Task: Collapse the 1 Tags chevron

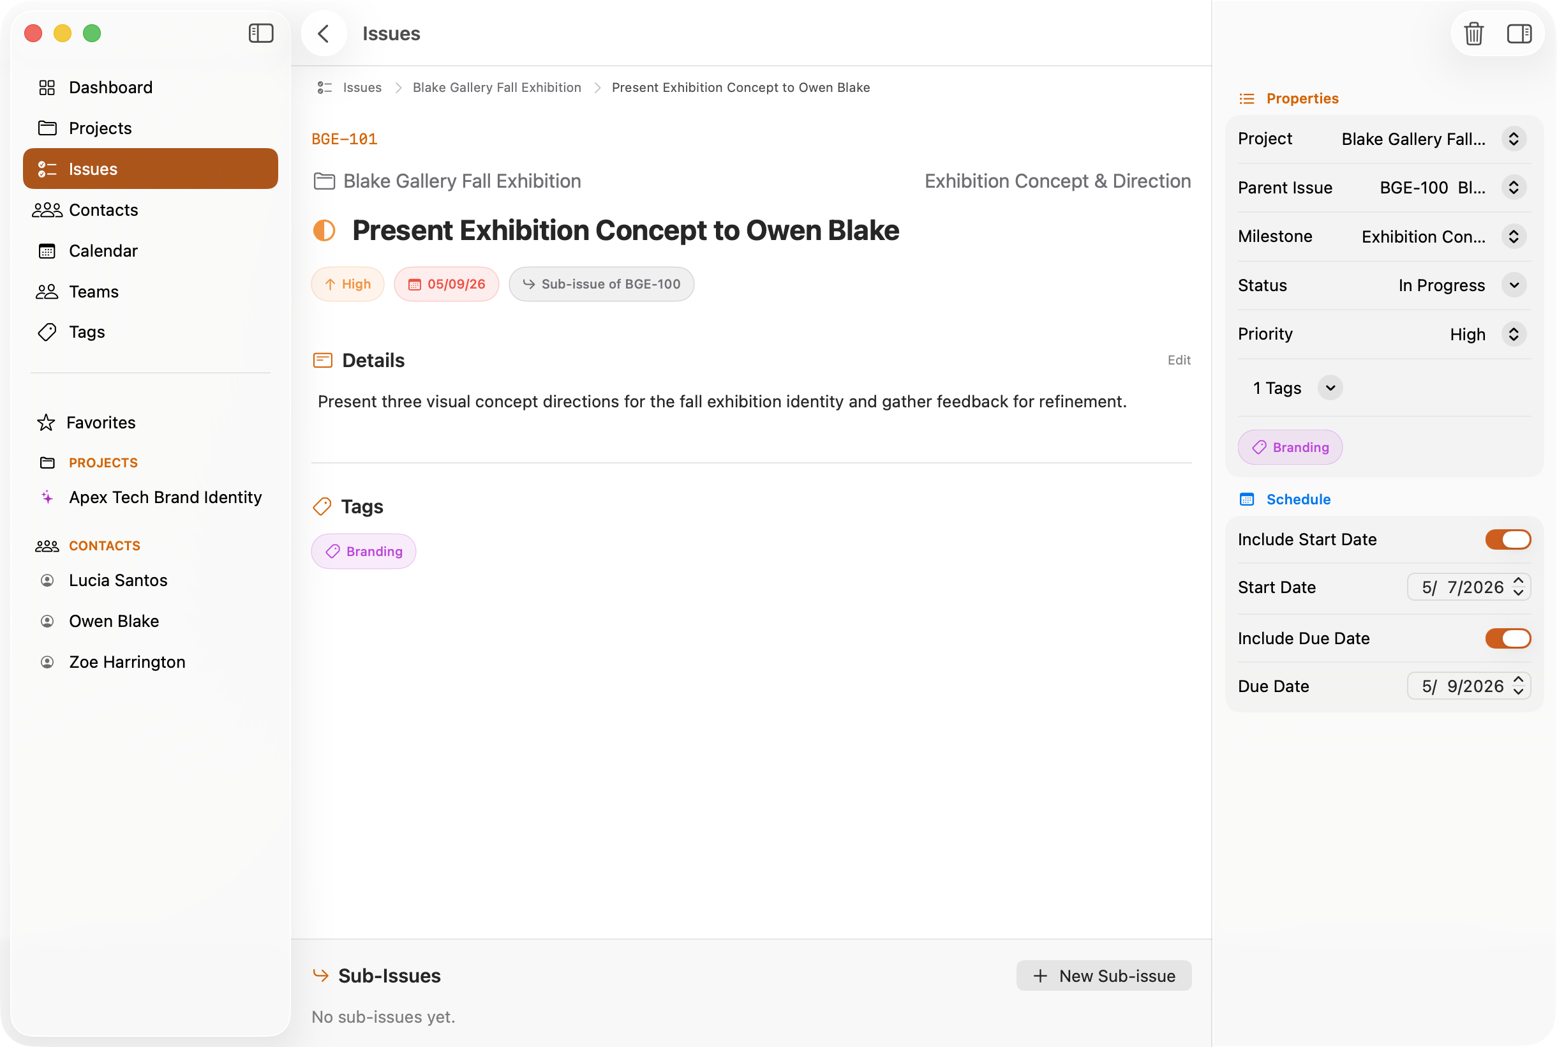Action: tap(1330, 388)
